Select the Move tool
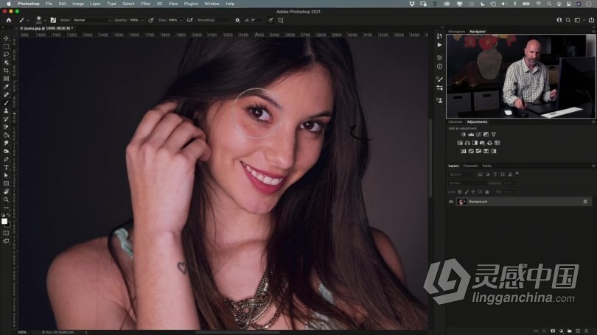The width and height of the screenshot is (597, 335). pos(6,38)
